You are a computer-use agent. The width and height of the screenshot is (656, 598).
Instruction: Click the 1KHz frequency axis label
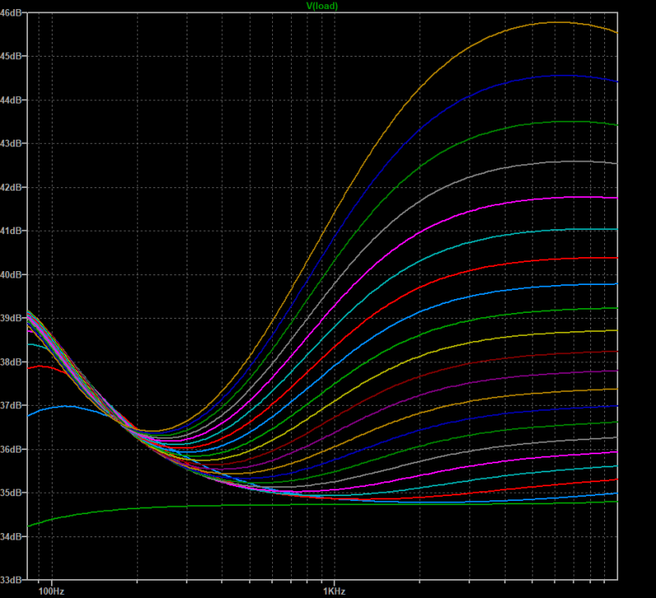click(334, 591)
